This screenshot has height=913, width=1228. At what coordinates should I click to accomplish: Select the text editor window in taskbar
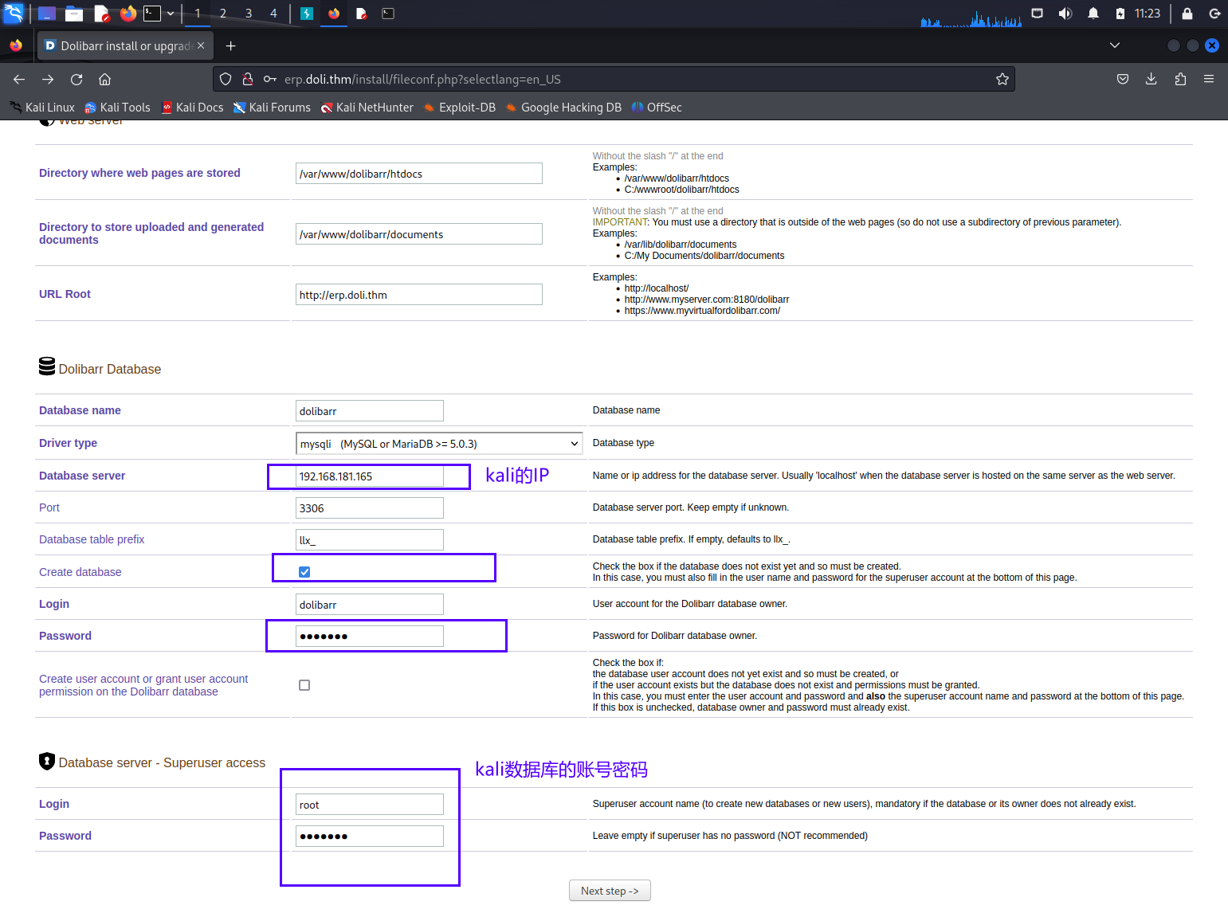[x=361, y=14]
